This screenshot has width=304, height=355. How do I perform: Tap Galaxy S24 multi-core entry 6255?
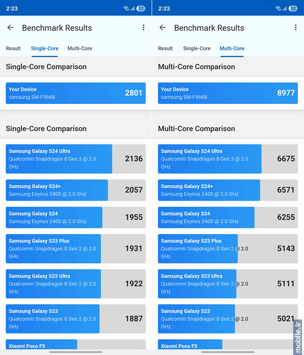pos(228,217)
